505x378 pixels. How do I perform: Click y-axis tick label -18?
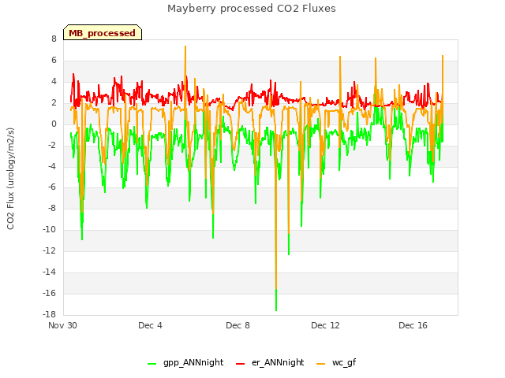(49, 314)
